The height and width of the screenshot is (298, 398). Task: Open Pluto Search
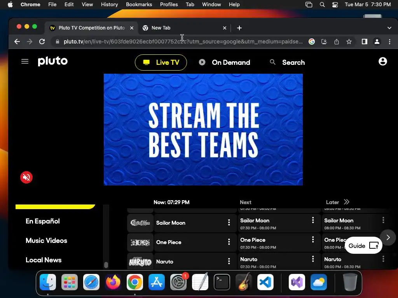[287, 62]
